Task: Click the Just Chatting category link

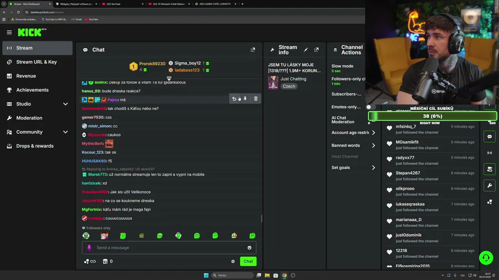Action: point(293,79)
